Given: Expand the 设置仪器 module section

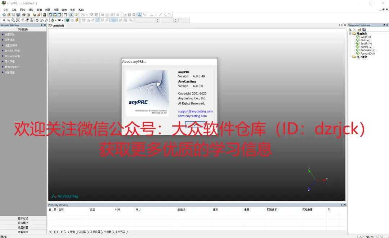Looking at the screenshot, I should pos(23,227).
